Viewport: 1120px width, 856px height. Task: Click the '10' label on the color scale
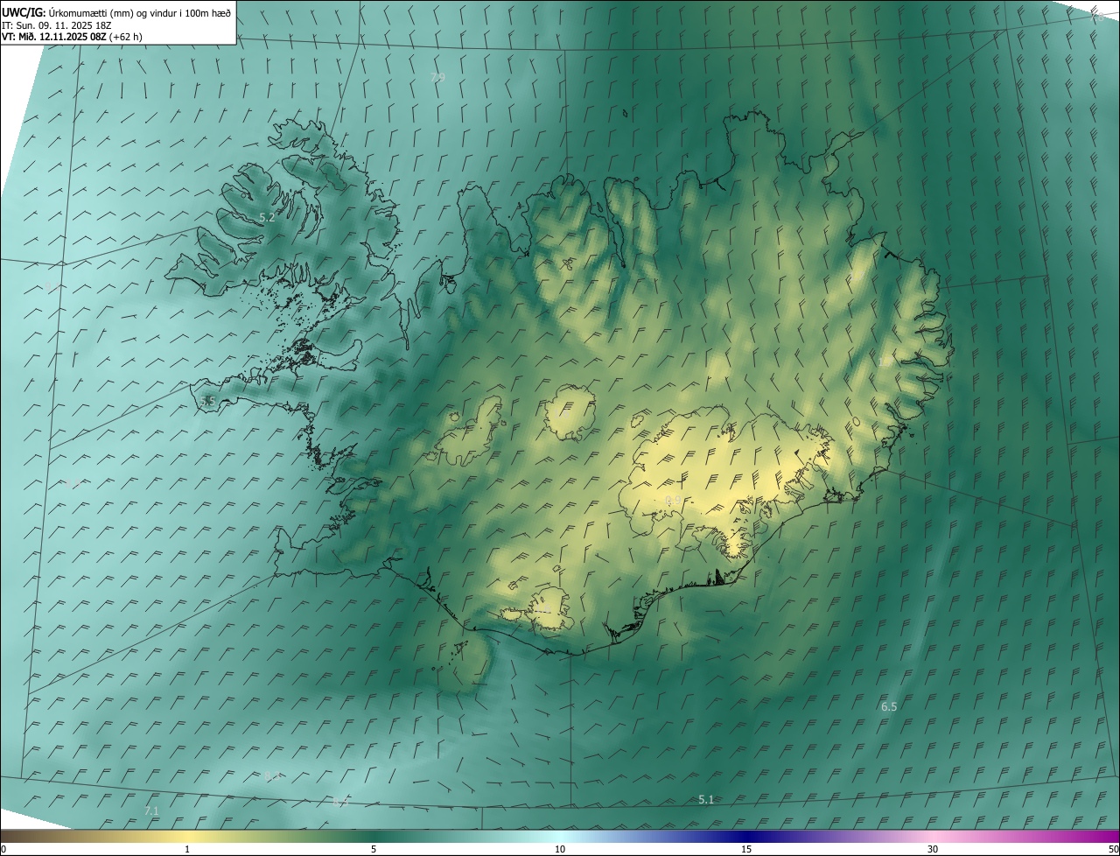(560, 849)
